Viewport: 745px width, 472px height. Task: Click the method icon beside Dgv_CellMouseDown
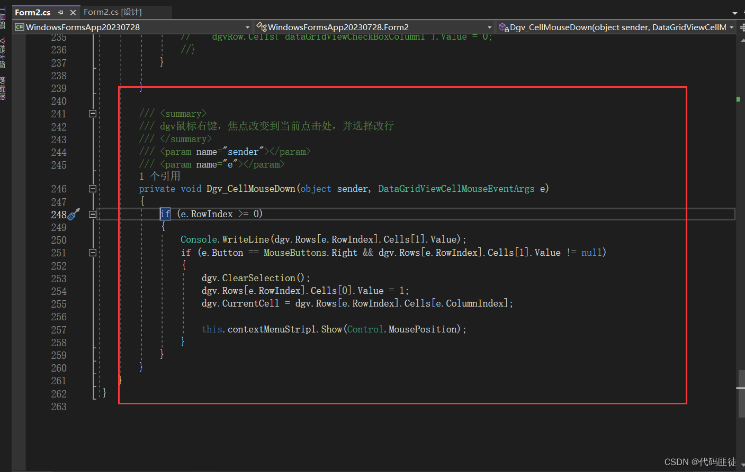(504, 27)
